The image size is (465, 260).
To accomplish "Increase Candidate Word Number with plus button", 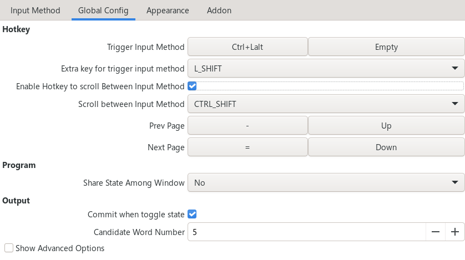I will [455, 232].
